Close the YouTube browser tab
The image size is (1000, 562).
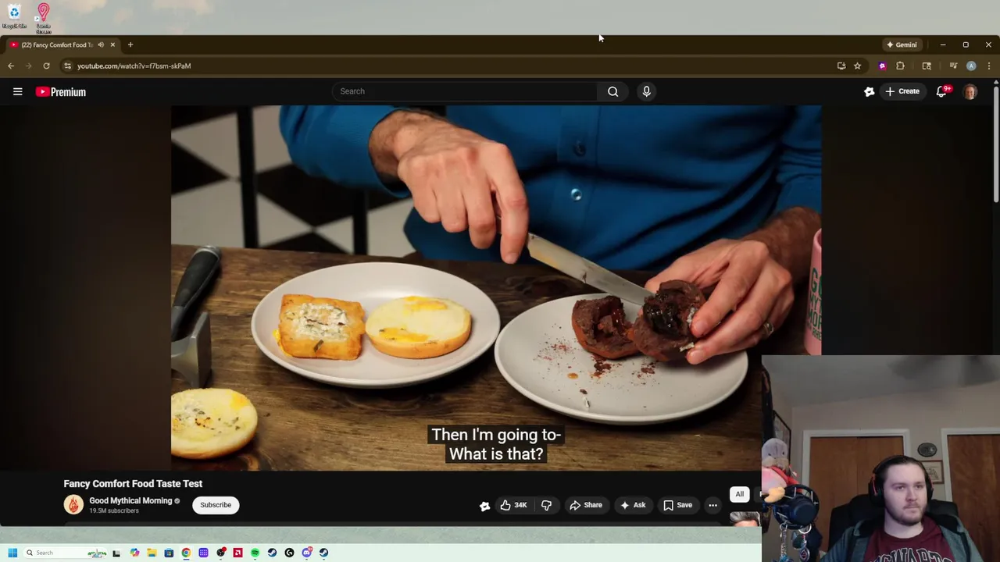click(112, 44)
